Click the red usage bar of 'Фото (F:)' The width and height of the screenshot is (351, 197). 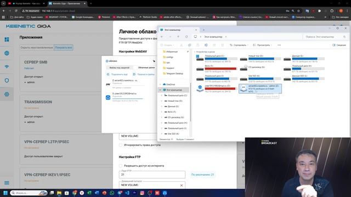point(221,69)
